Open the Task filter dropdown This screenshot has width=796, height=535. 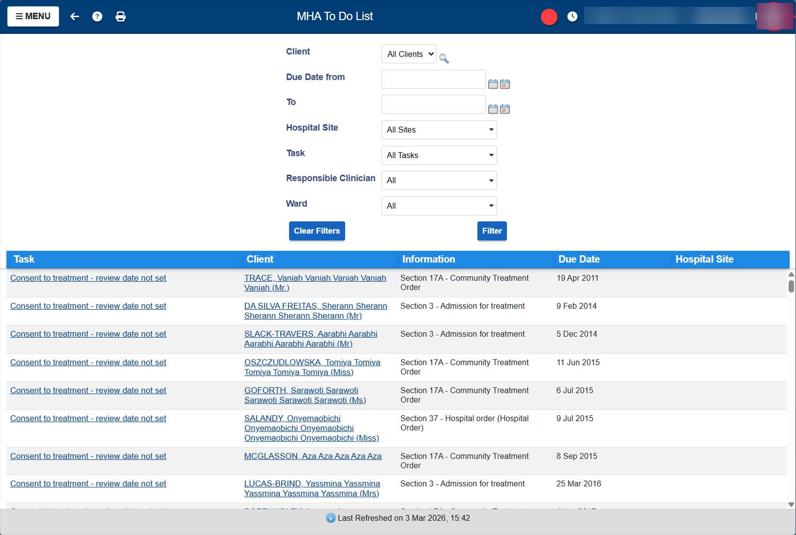click(439, 155)
